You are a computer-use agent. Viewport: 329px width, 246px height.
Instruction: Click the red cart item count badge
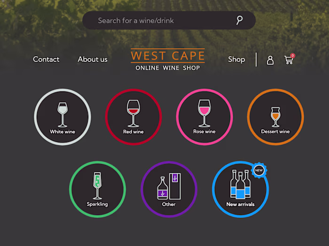coord(292,55)
